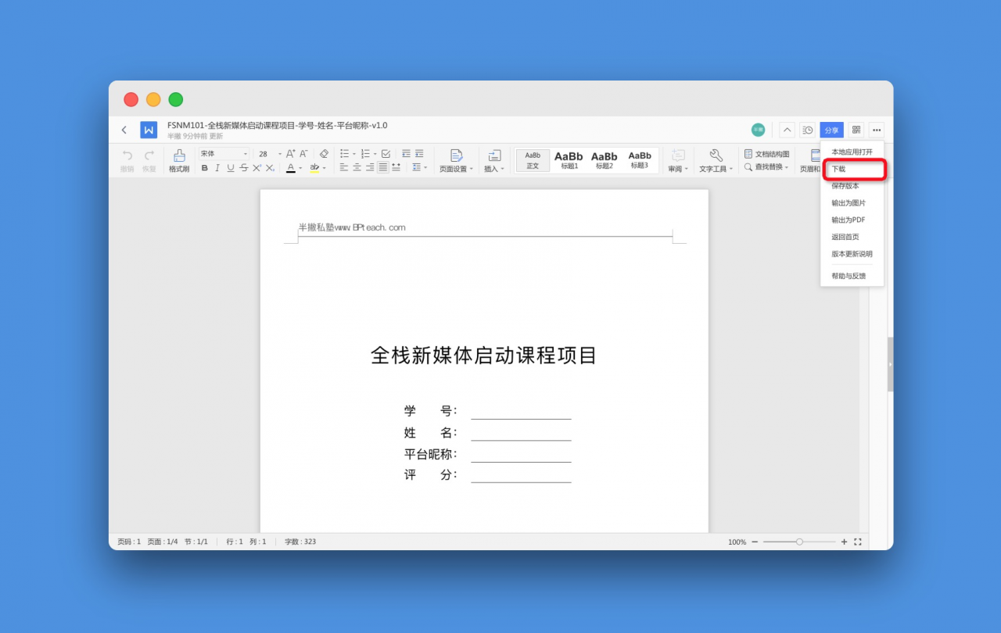Select 下载 from the more menu
This screenshot has height=633, width=1001.
coord(838,169)
